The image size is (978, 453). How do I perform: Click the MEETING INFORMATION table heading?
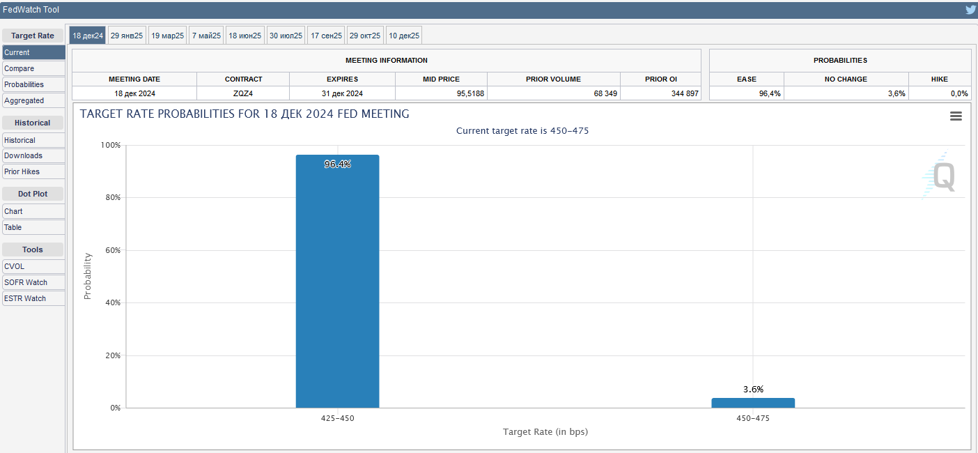[387, 61]
